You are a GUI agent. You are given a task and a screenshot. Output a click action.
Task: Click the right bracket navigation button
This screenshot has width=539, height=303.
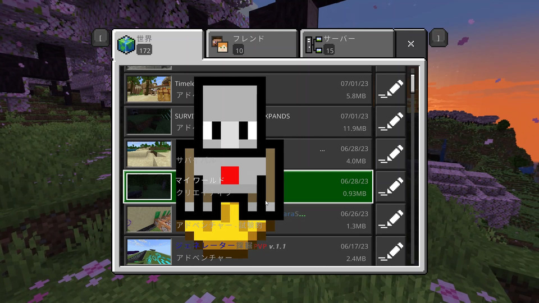[438, 38]
